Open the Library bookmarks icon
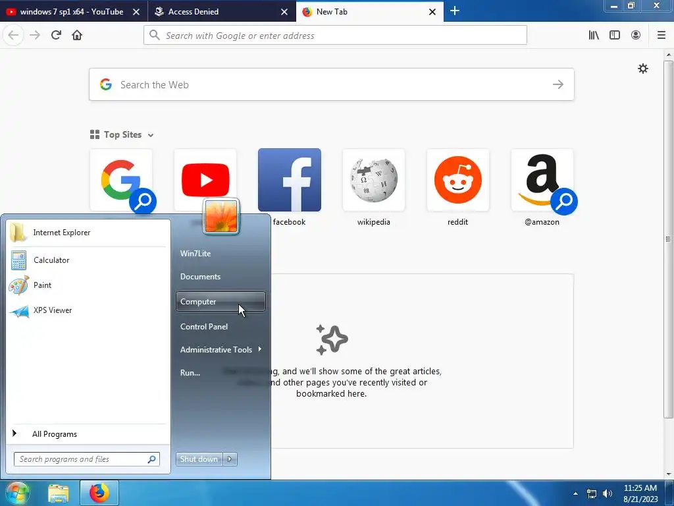The height and width of the screenshot is (506, 674). (x=594, y=36)
